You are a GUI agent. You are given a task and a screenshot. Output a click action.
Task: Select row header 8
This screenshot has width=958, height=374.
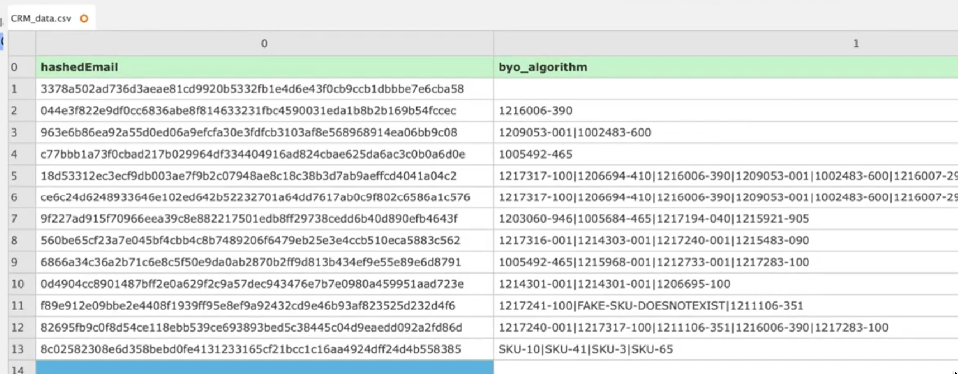tap(22, 241)
